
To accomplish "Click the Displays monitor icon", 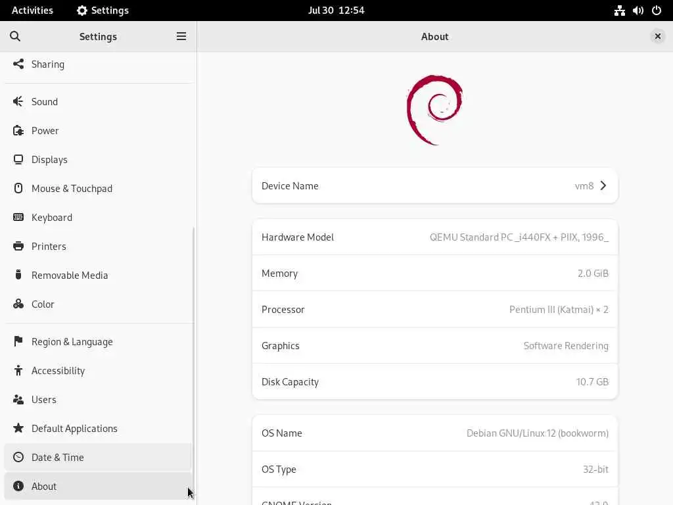I will (18, 159).
